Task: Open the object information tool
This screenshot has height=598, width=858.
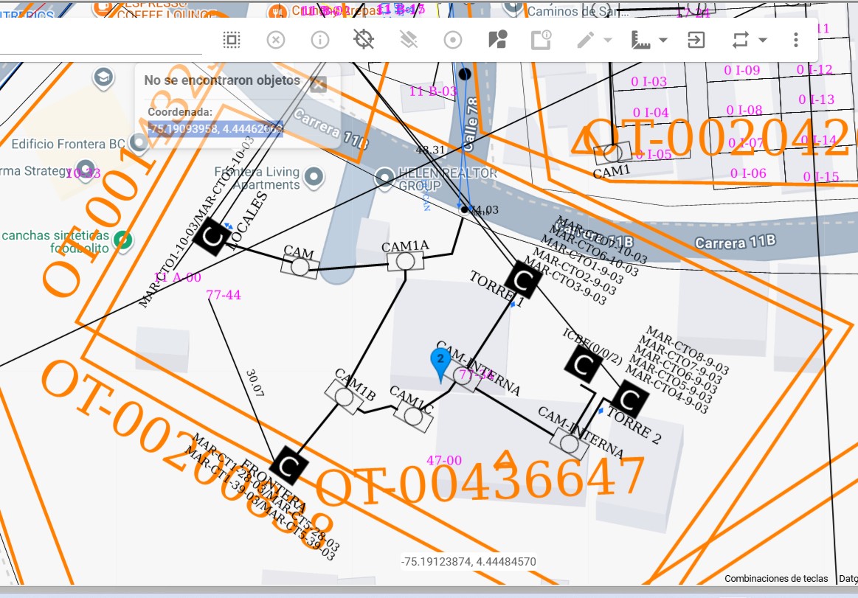Action: 319,40
